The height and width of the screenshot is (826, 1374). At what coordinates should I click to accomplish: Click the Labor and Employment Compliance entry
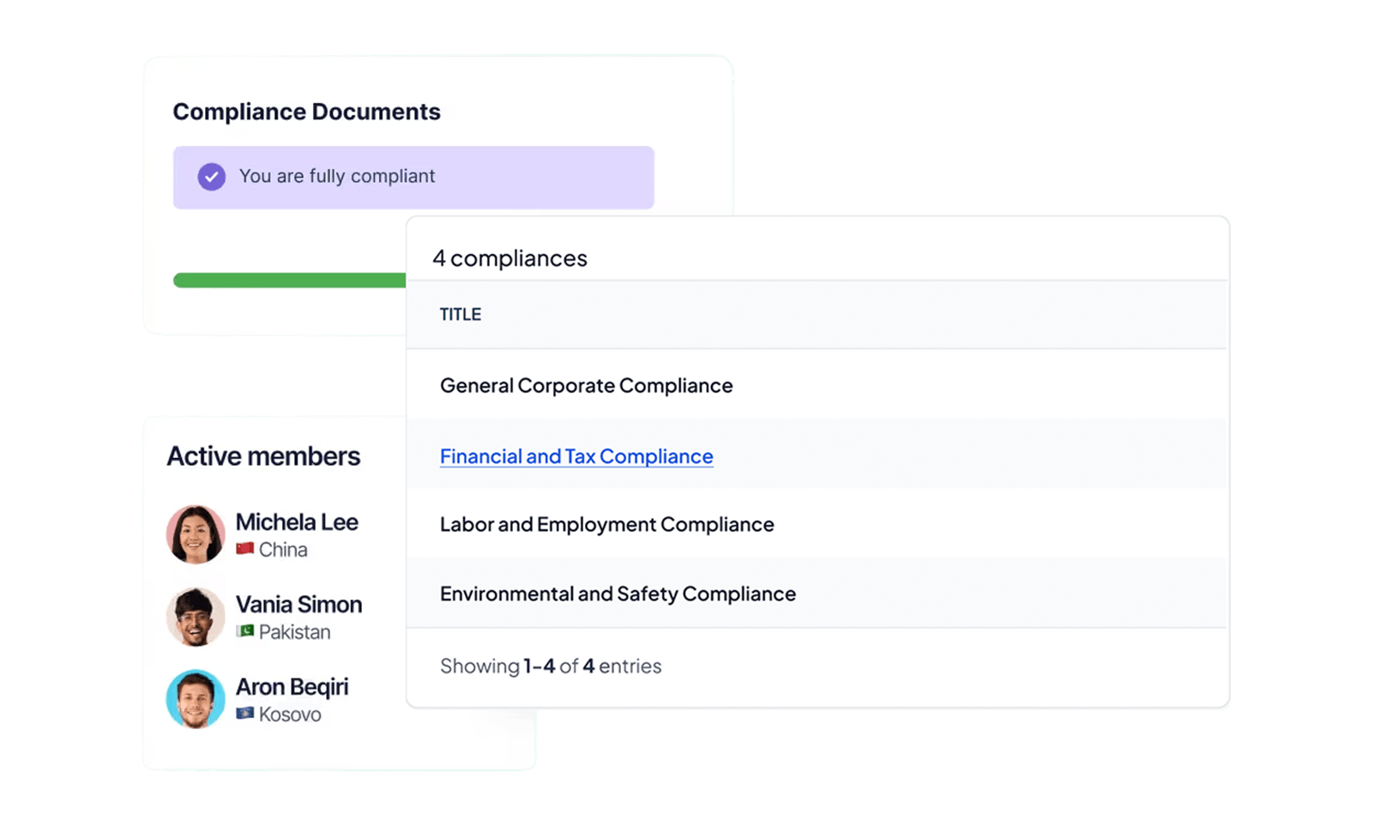[x=606, y=524]
